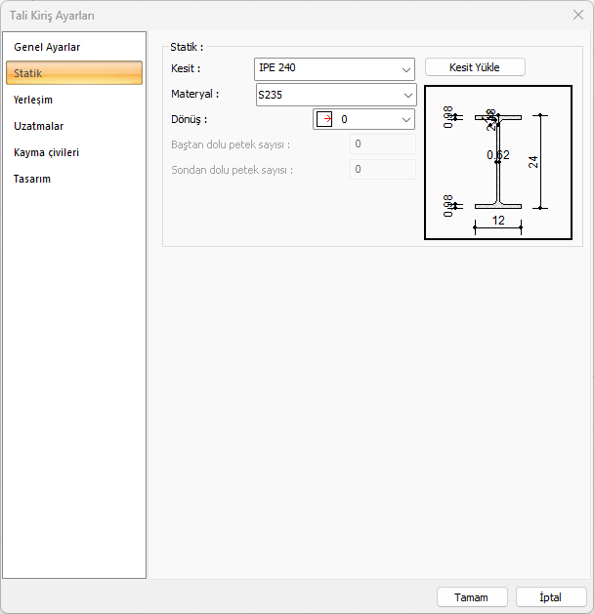Cancel using the İptal button
This screenshot has width=594, height=614.
[550, 596]
